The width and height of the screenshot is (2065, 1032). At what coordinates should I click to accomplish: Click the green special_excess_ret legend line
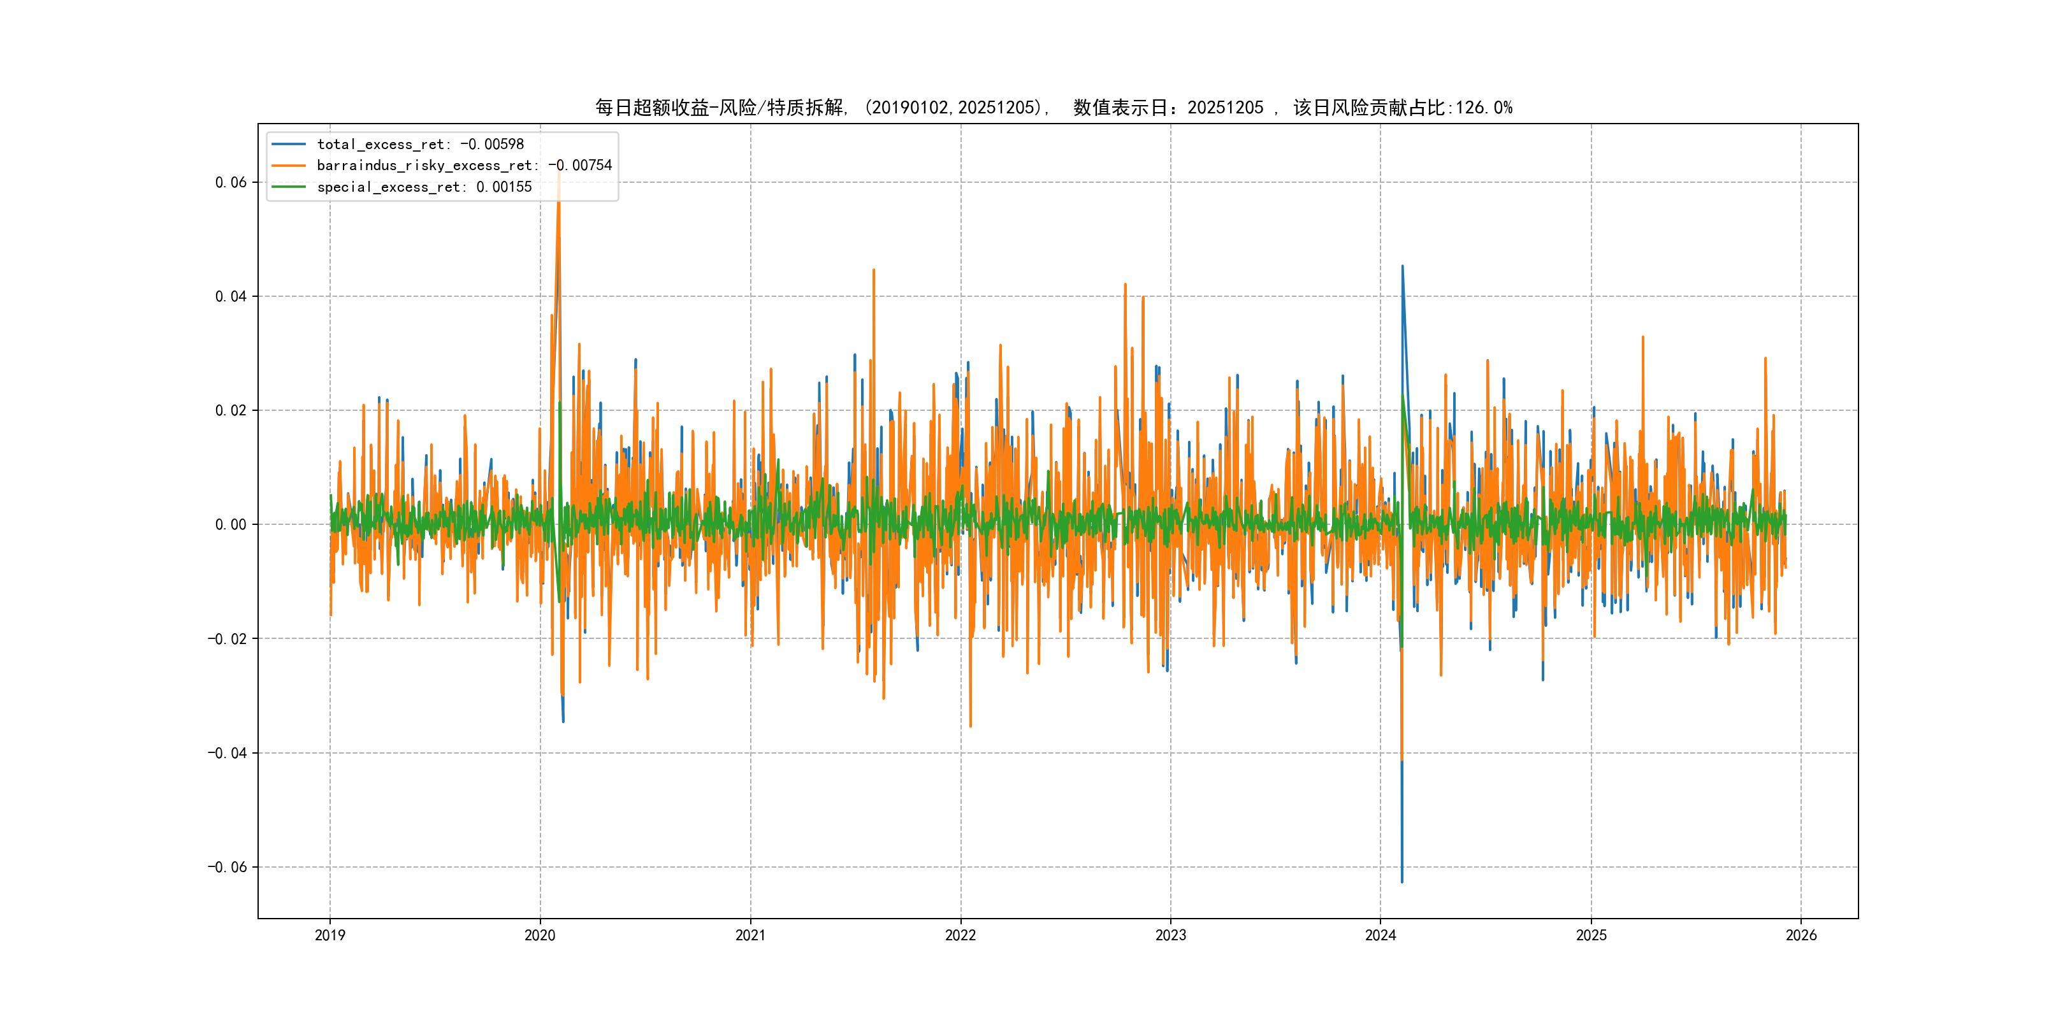click(x=289, y=187)
